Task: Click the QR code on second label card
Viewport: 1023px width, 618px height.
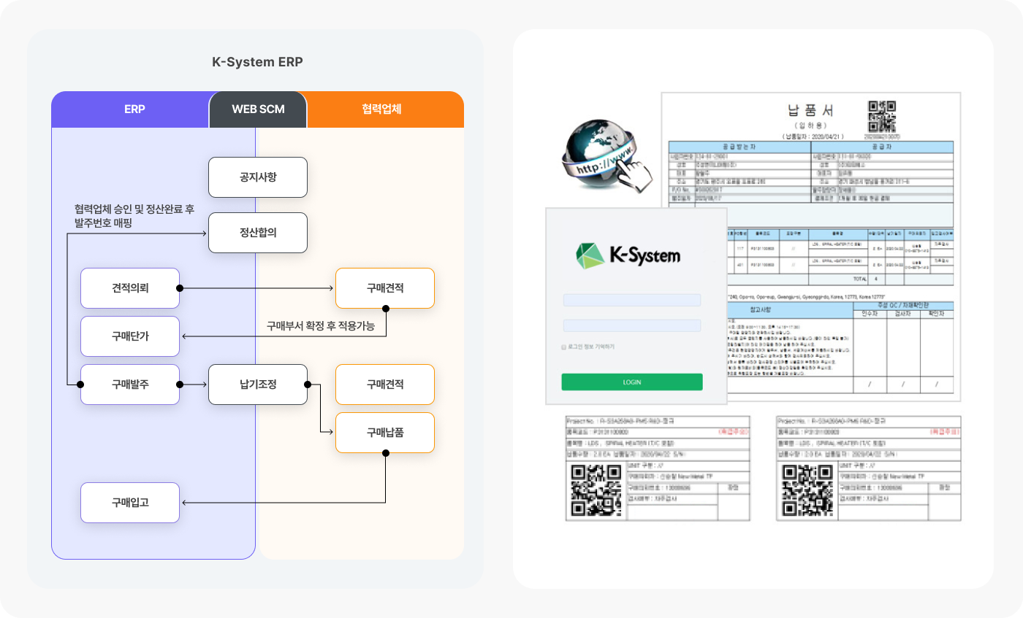Action: coord(807,489)
